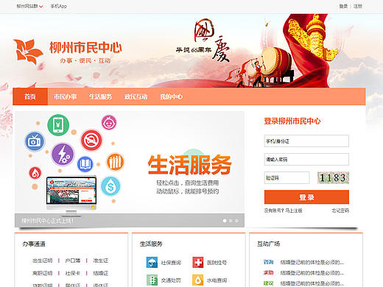The image size is (383, 287).
Task: Click the orange 登录 button
Action: click(306, 197)
